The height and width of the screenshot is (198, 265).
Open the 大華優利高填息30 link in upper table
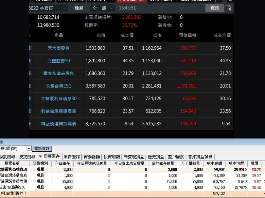tap(58, 98)
